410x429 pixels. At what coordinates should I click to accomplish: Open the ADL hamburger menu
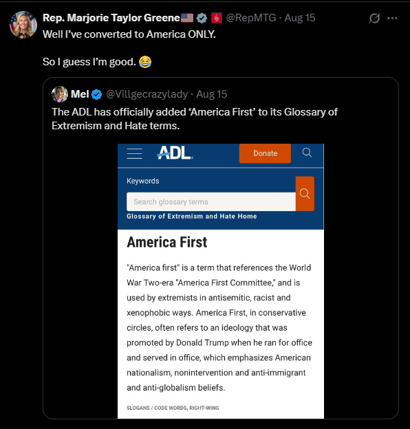click(134, 153)
